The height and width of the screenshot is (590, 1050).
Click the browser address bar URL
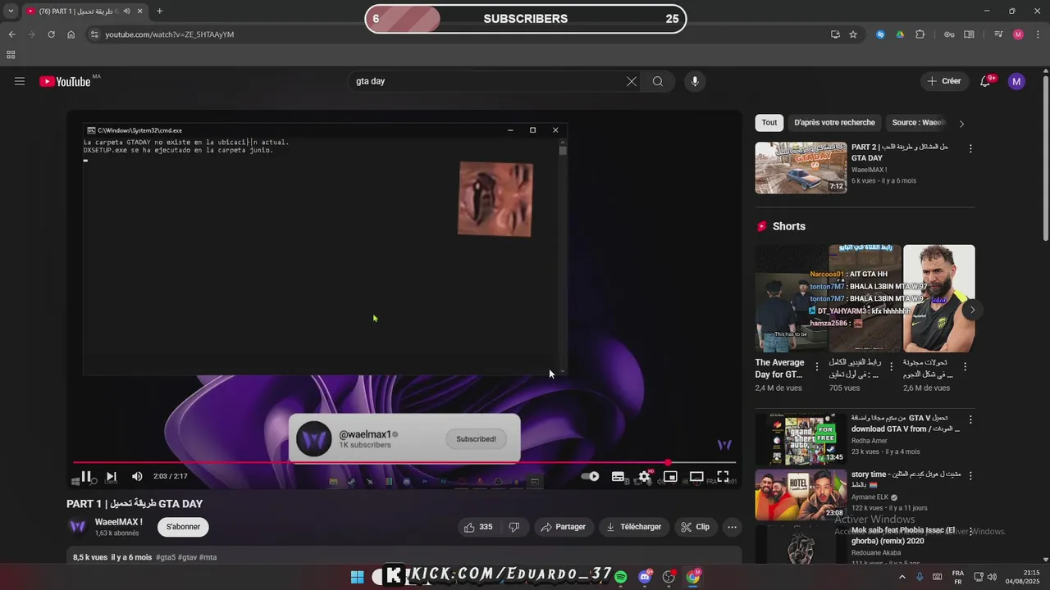click(169, 34)
